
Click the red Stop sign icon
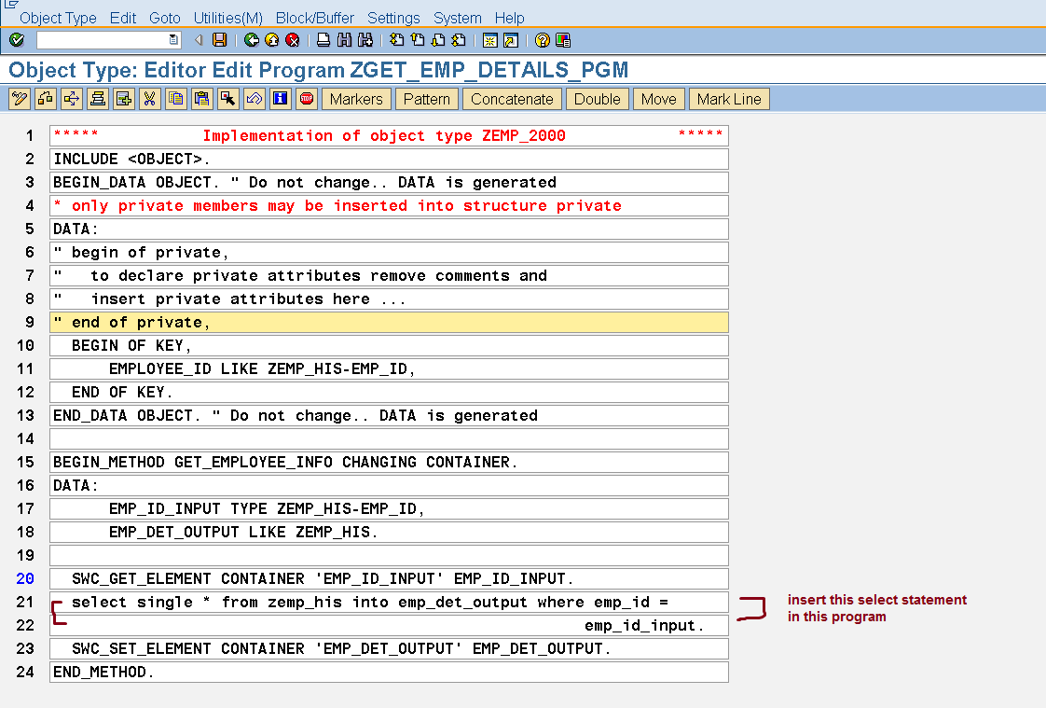(307, 99)
